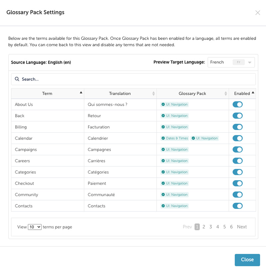Turn off the Checkout term toggle
The width and height of the screenshot is (266, 273).
pos(237,183)
